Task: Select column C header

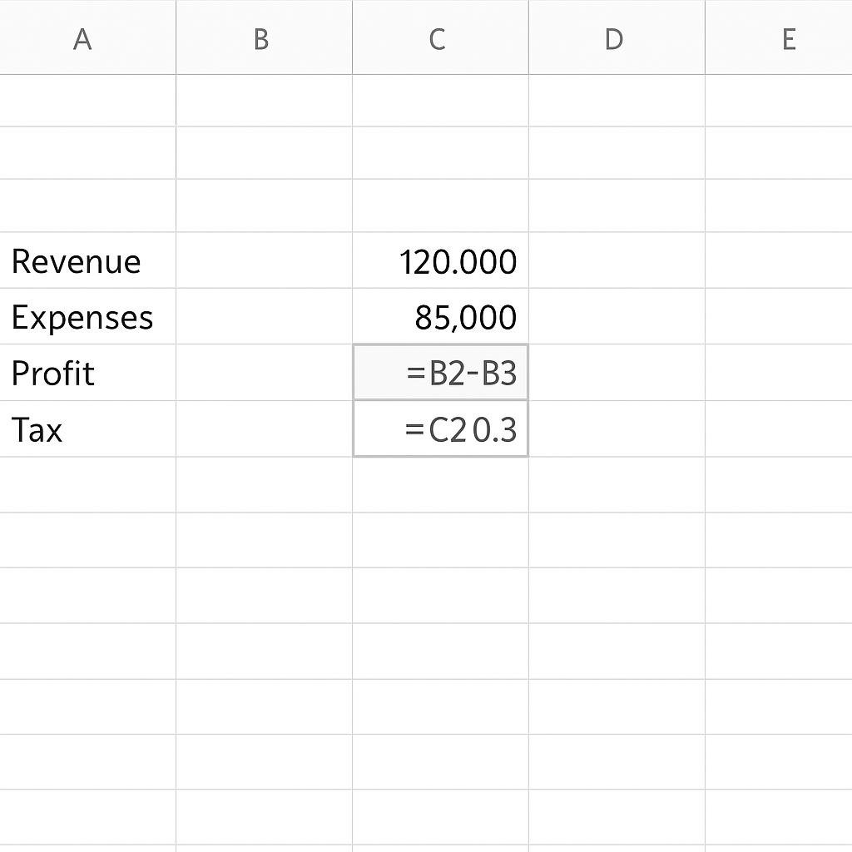Action: (440, 37)
